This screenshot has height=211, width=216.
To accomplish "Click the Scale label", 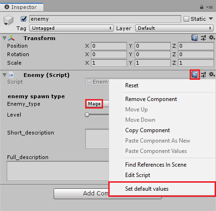I will coord(14,63).
